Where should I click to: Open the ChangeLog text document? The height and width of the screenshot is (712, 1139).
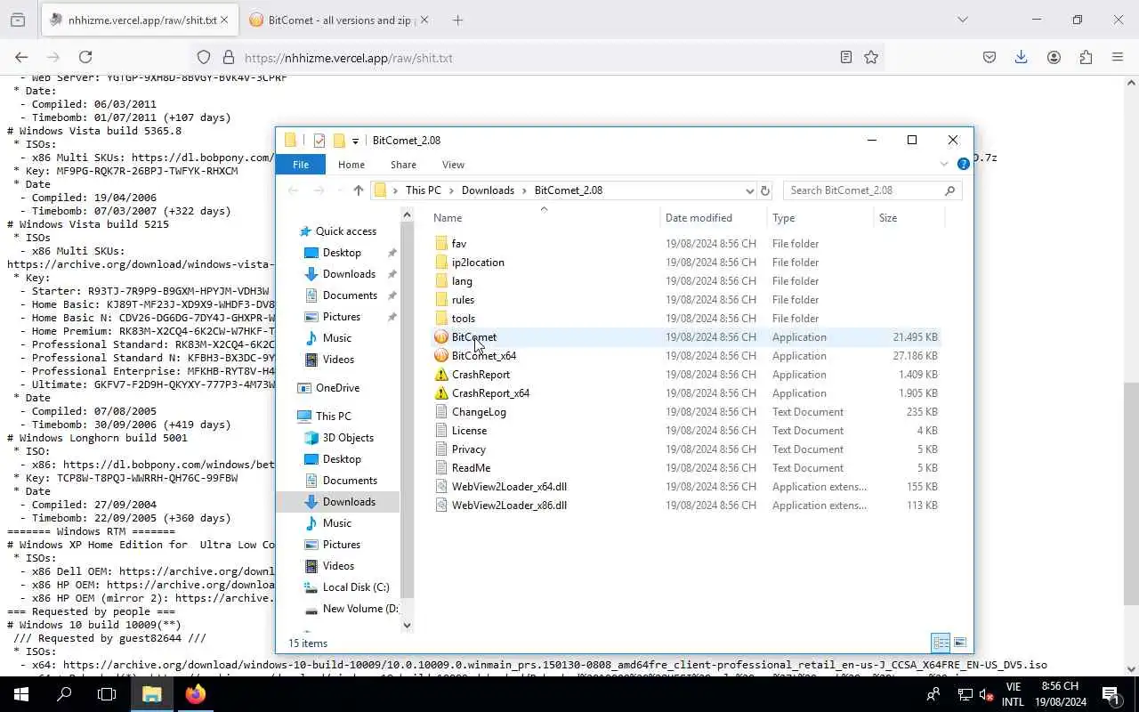coord(479,412)
